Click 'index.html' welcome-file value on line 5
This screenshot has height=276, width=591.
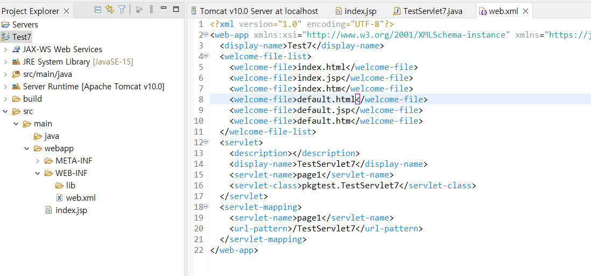(321, 67)
